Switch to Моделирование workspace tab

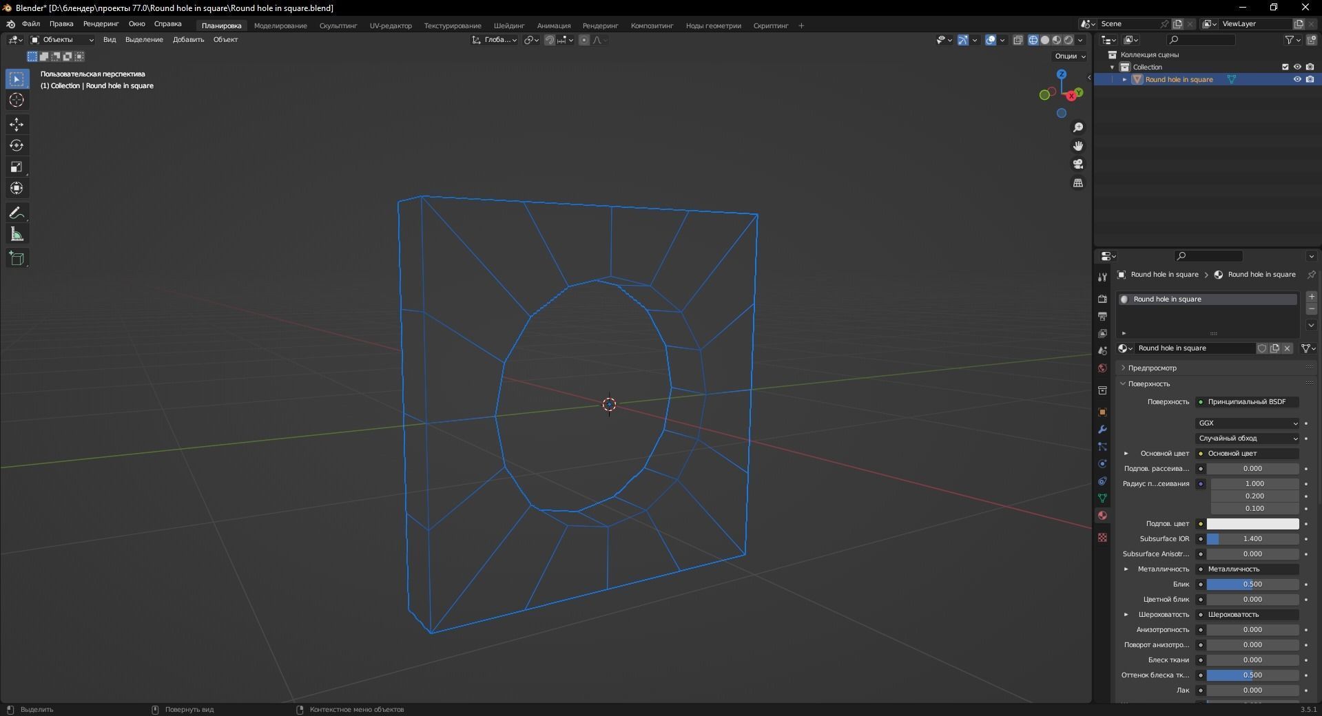tap(280, 26)
